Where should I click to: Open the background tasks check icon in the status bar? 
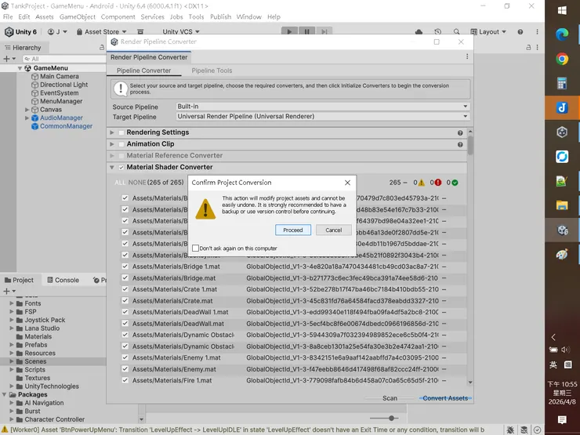click(x=537, y=430)
